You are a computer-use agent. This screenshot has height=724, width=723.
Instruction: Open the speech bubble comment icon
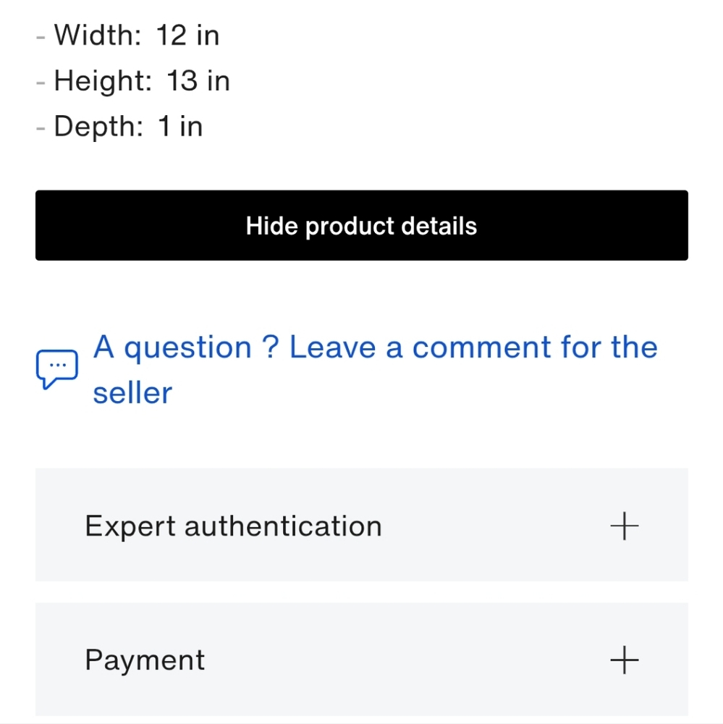56,369
